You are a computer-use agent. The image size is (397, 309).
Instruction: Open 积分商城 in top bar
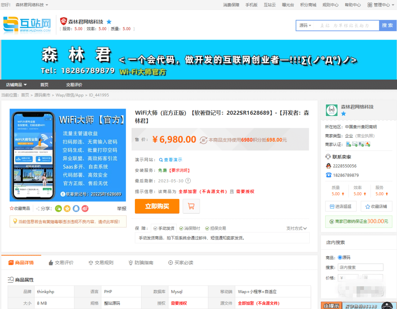coord(308,5)
